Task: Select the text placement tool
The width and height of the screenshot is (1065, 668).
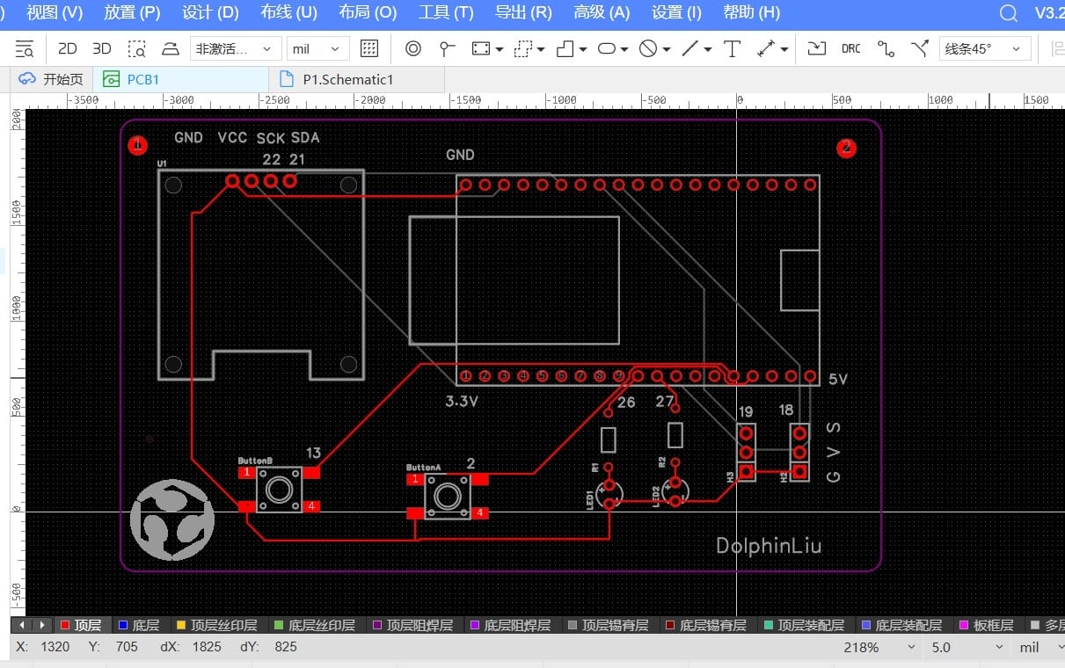Action: (732, 49)
